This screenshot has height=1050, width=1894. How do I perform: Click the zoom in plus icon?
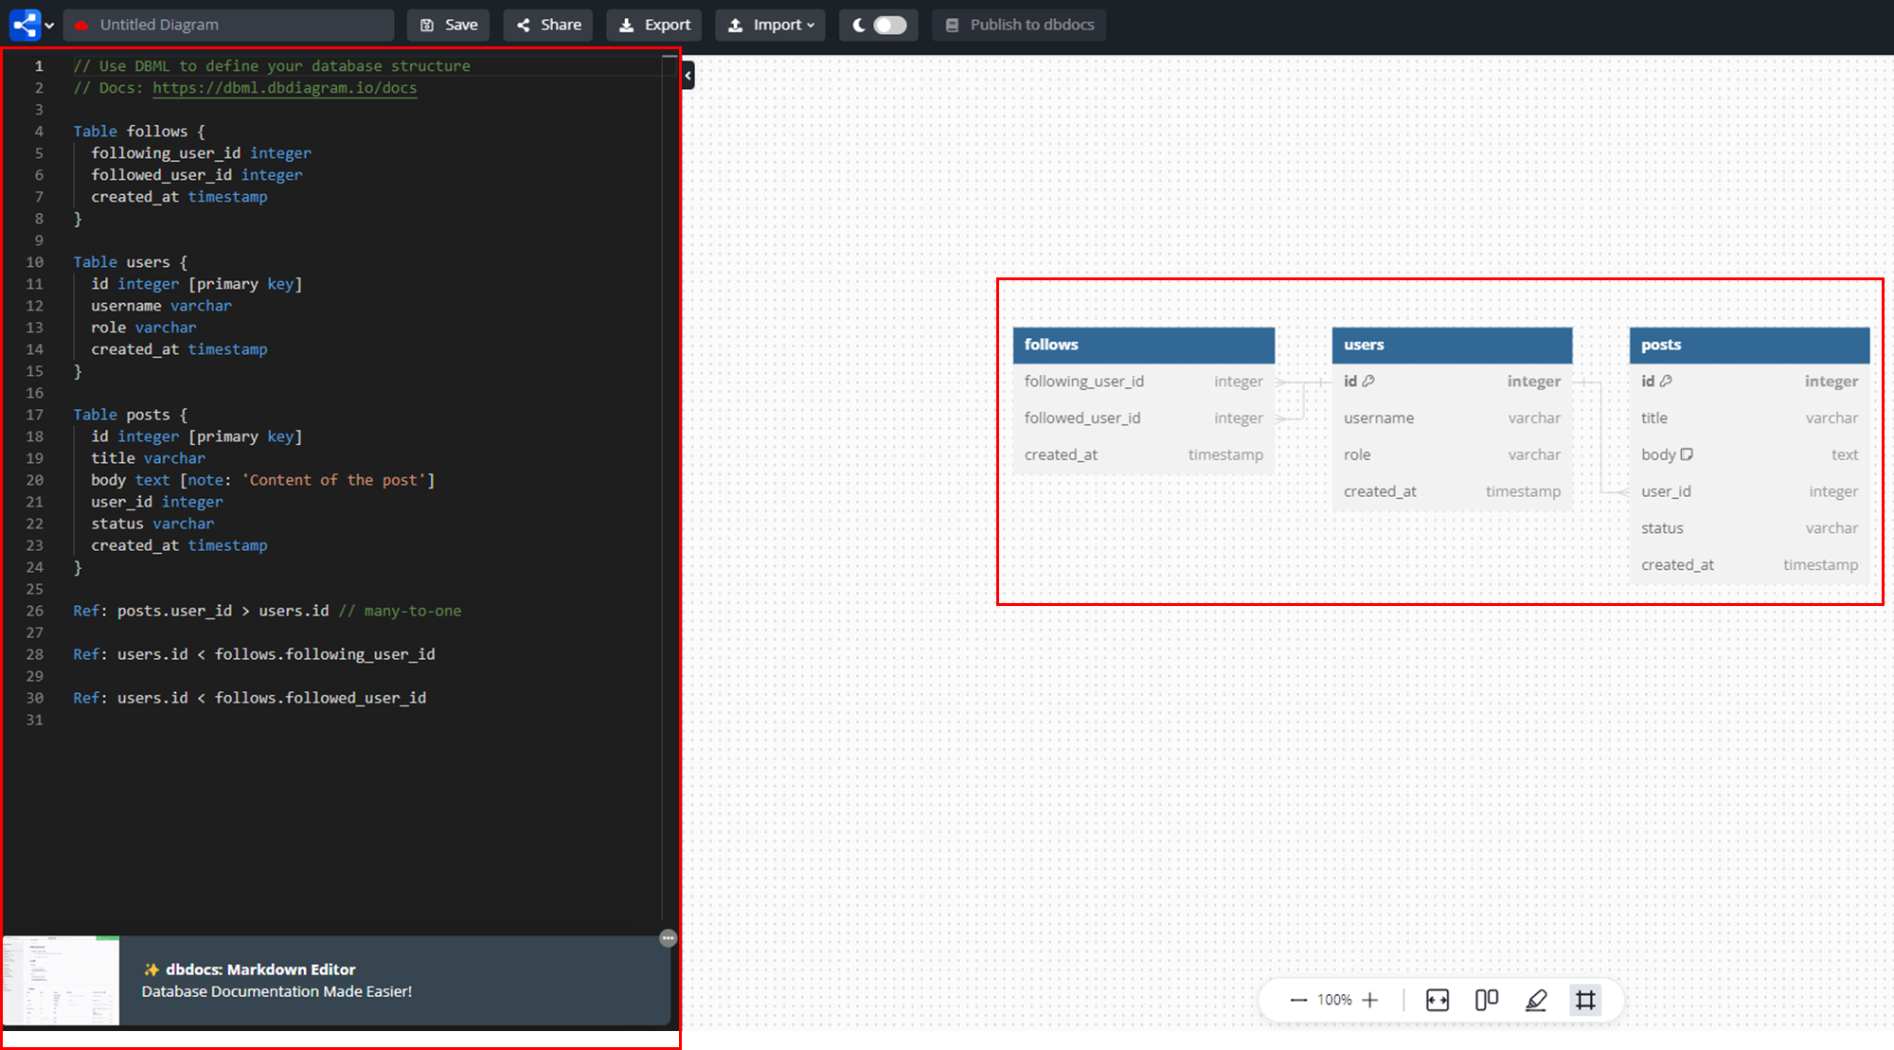[x=1370, y=1000]
